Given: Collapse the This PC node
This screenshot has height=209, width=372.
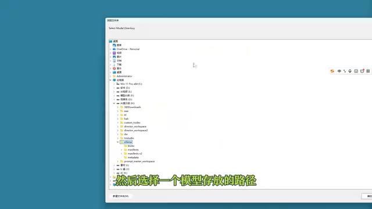Looking at the screenshot, I should 110,80.
